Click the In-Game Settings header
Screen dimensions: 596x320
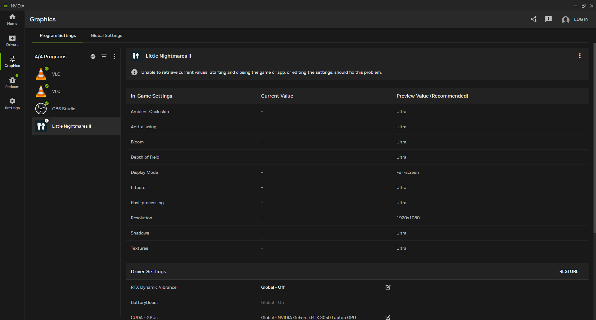tap(151, 96)
